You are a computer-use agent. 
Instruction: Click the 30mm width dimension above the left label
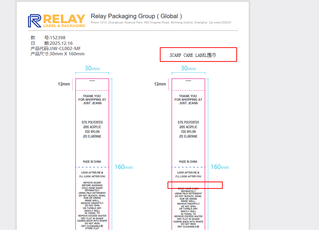[92, 69]
